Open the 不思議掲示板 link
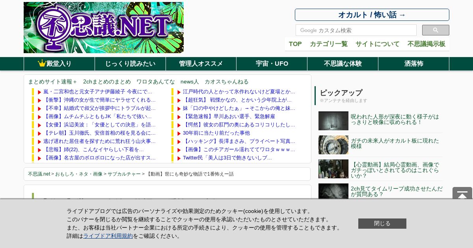473x248 pixels. 426,44
